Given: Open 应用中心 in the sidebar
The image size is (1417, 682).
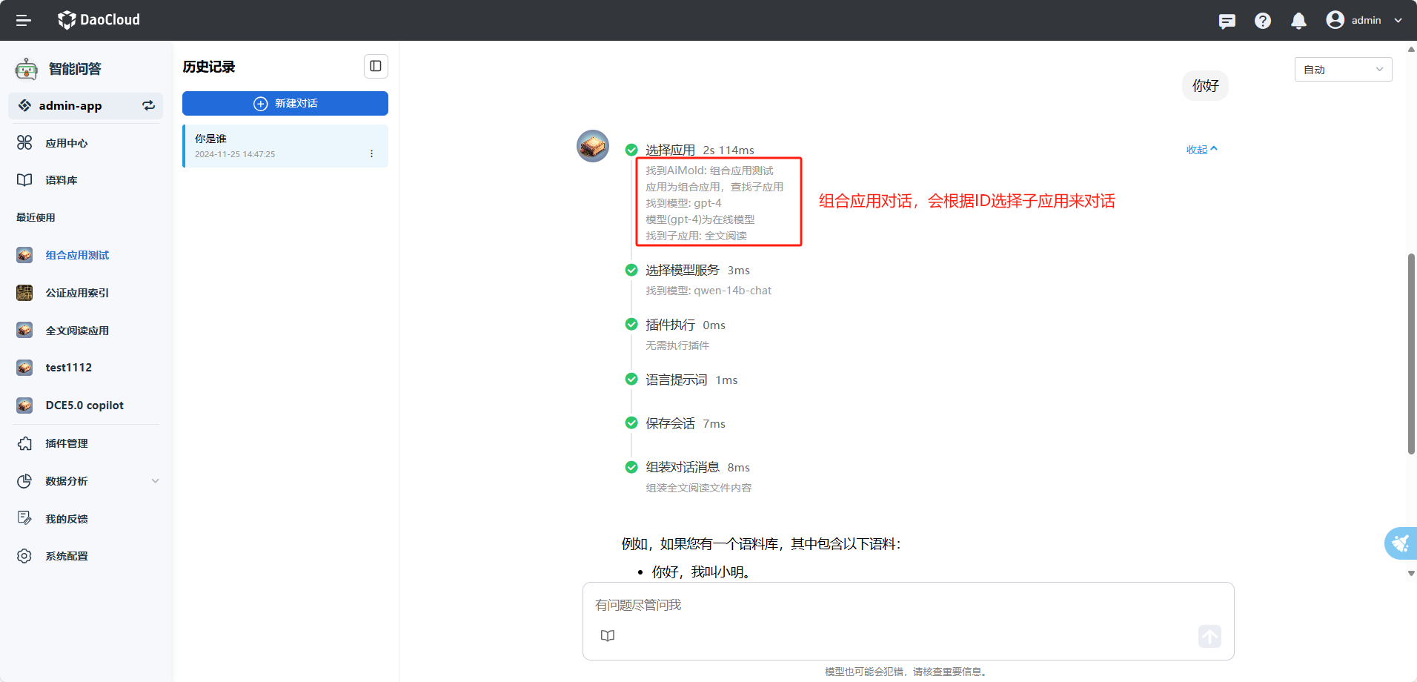Looking at the screenshot, I should [67, 143].
